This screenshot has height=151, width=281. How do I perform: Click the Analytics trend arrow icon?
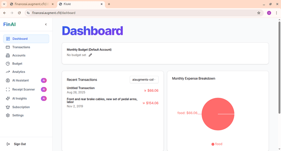point(8,72)
